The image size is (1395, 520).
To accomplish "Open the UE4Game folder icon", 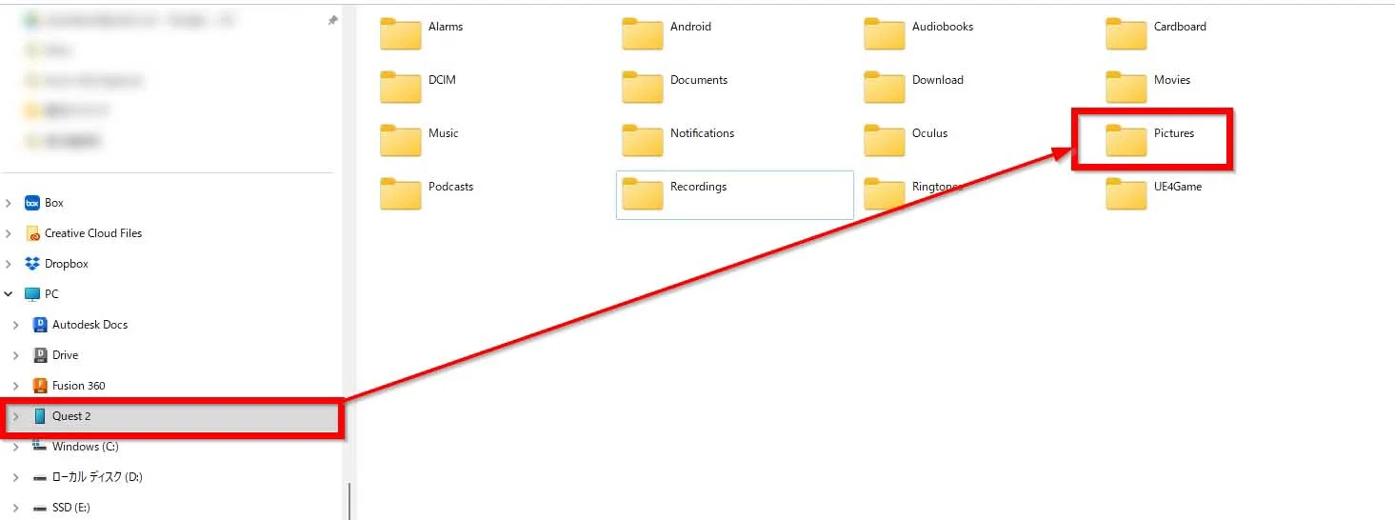I will (1126, 194).
